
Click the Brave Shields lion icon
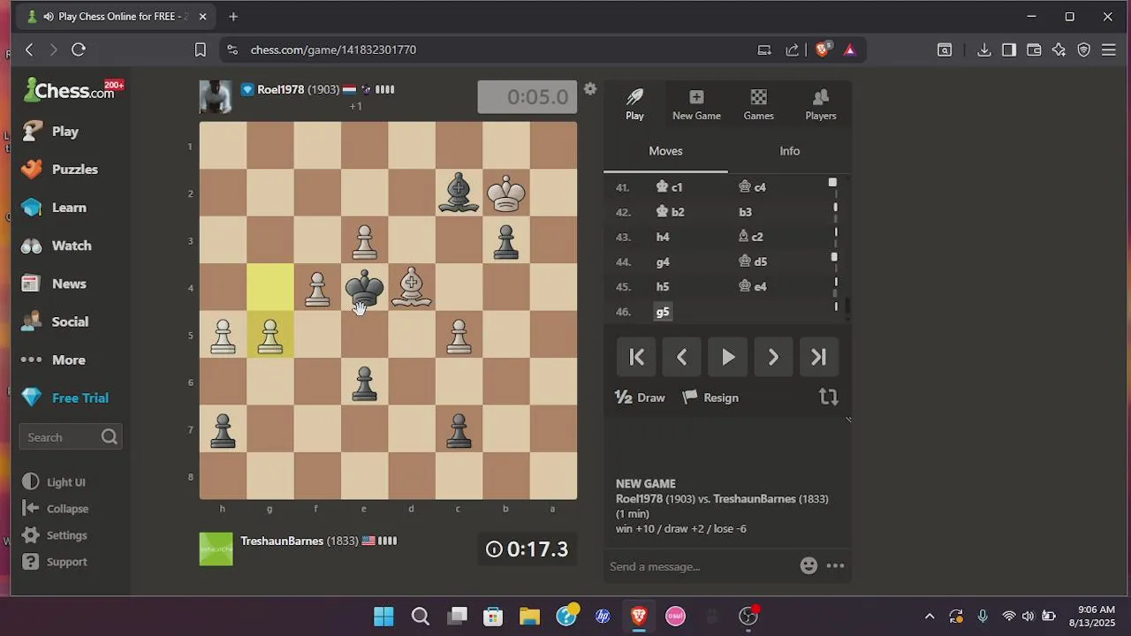pos(823,49)
